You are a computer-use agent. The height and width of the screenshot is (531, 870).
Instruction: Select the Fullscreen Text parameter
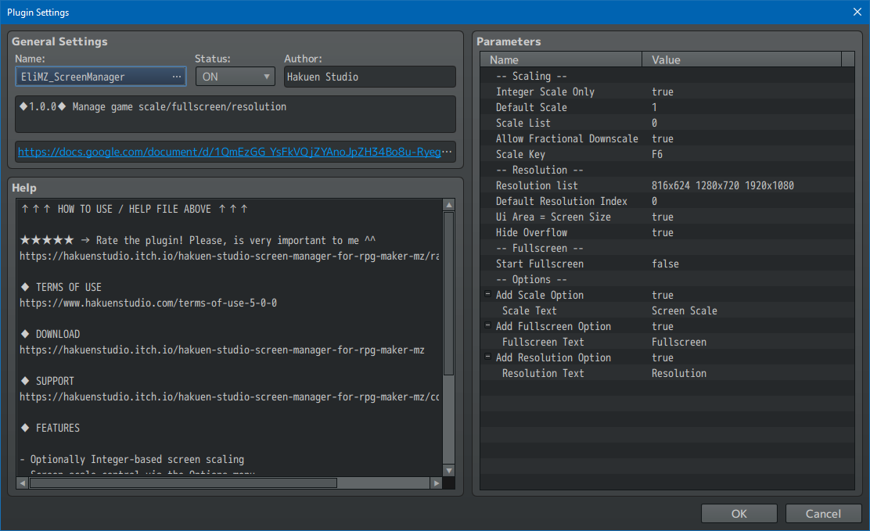667,342
